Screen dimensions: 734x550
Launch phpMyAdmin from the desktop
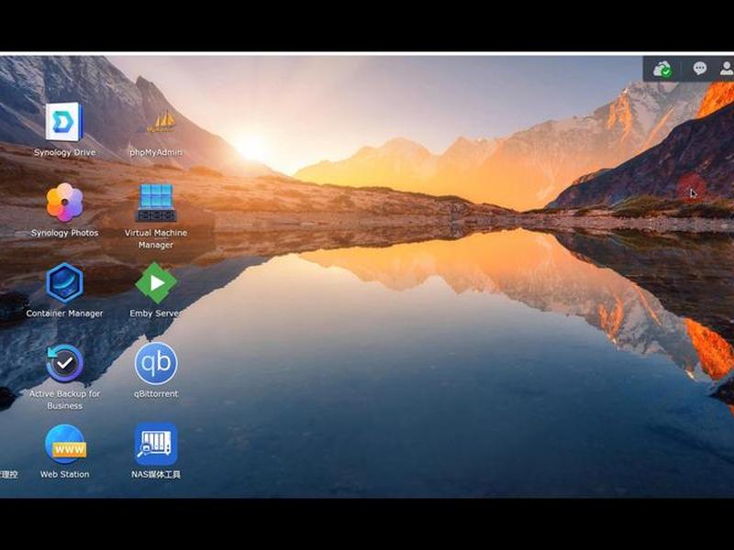click(x=158, y=122)
